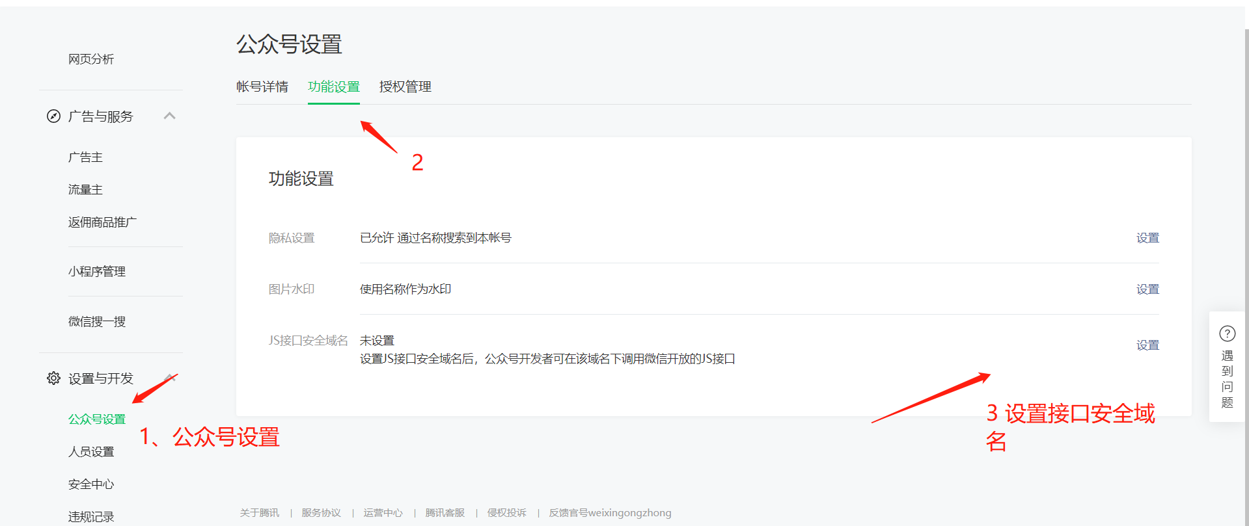Screen dimensions: 1249x526
Task: Open 违规记录 sidebar item
Action: 91,517
